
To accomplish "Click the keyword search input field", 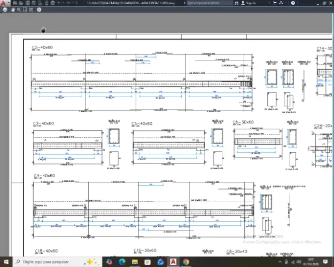I will pyautogui.click(x=209, y=3).
